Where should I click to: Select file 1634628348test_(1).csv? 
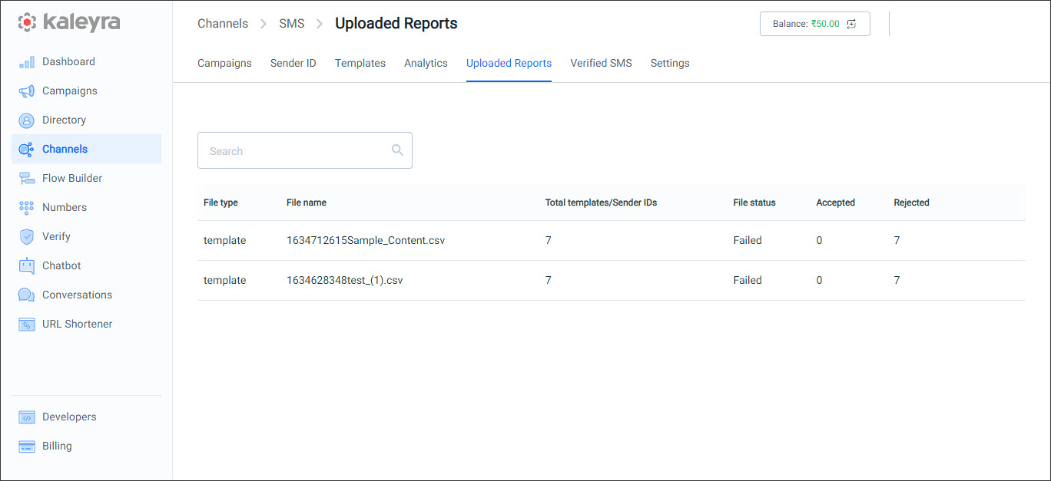(345, 280)
